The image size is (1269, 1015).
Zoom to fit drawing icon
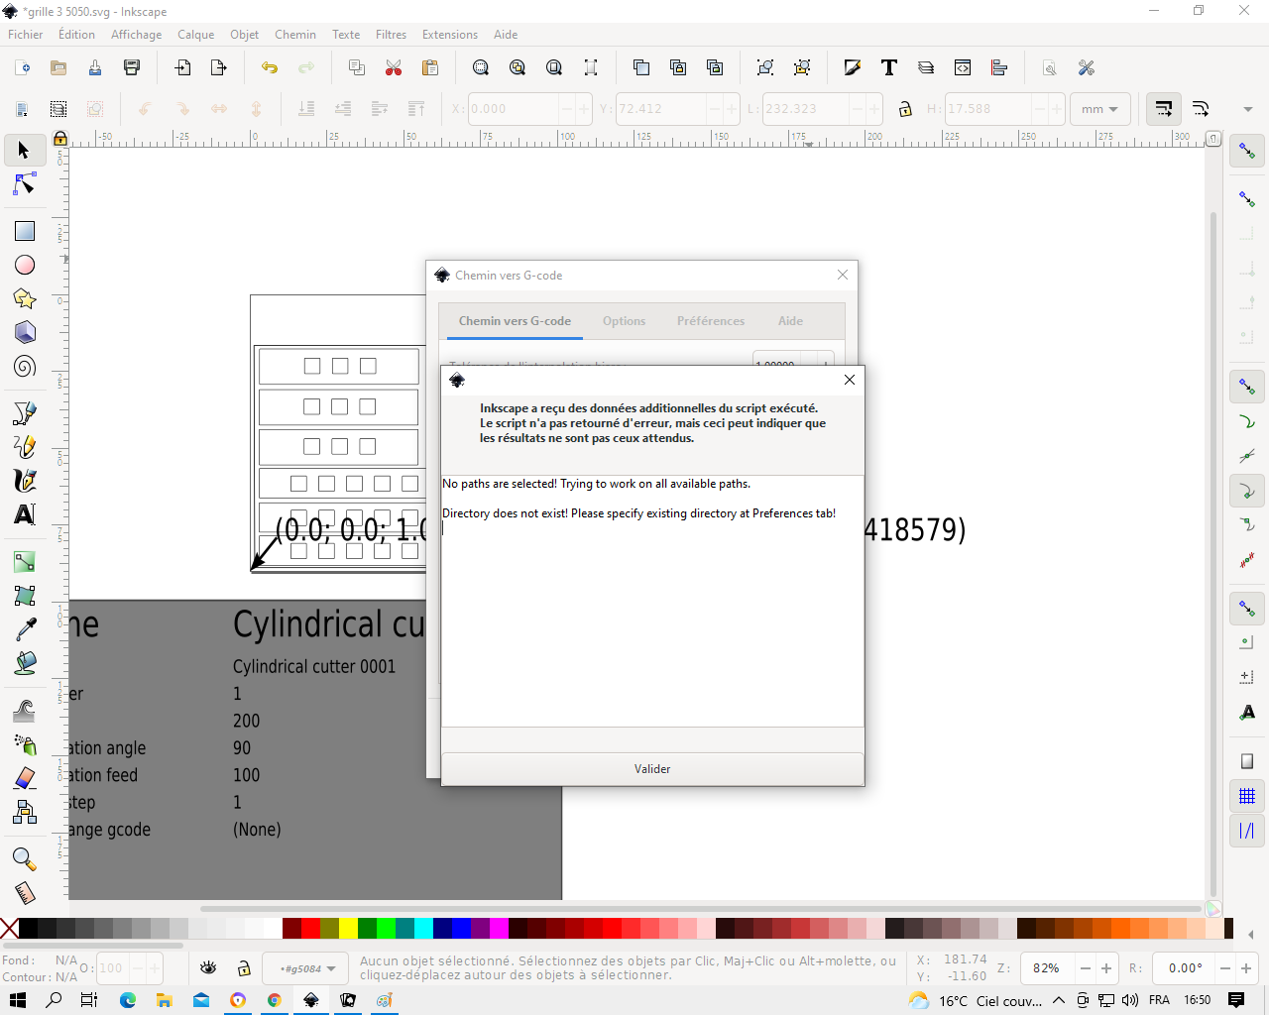pyautogui.click(x=518, y=67)
